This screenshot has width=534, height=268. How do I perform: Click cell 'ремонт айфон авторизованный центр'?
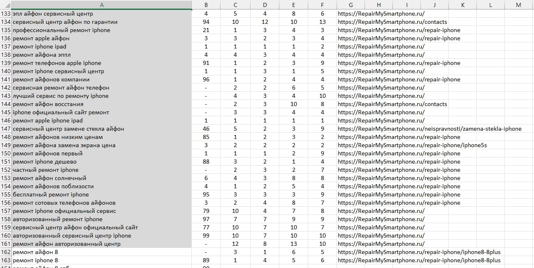(x=102, y=244)
